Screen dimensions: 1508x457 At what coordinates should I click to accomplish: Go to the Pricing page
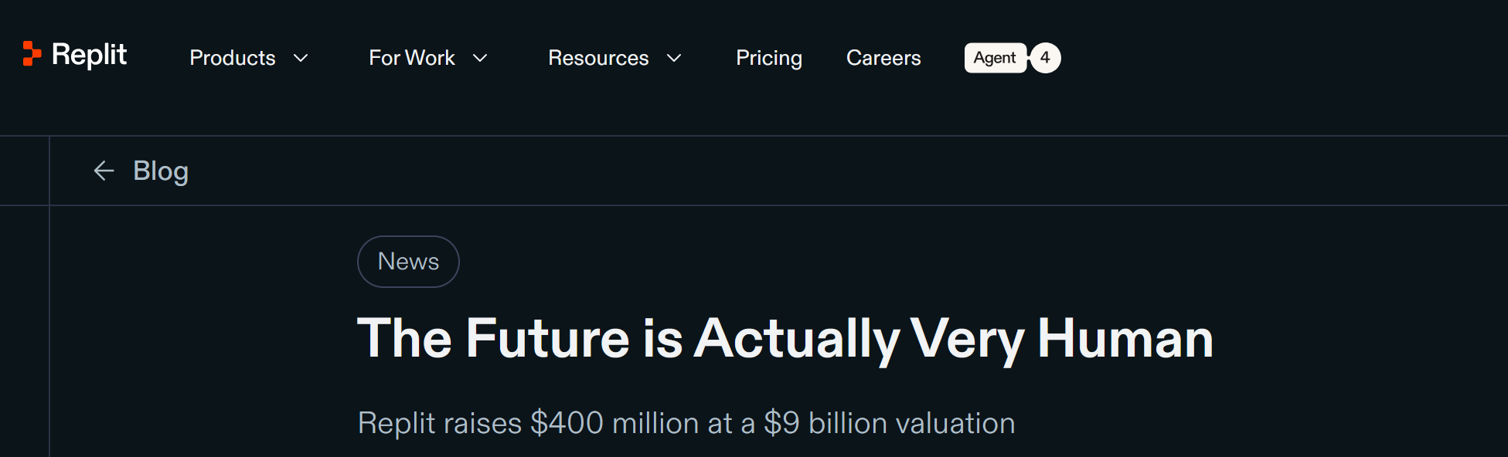(x=768, y=58)
